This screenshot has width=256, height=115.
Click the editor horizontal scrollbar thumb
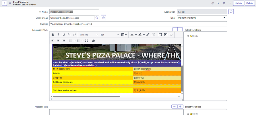(x=87, y=97)
